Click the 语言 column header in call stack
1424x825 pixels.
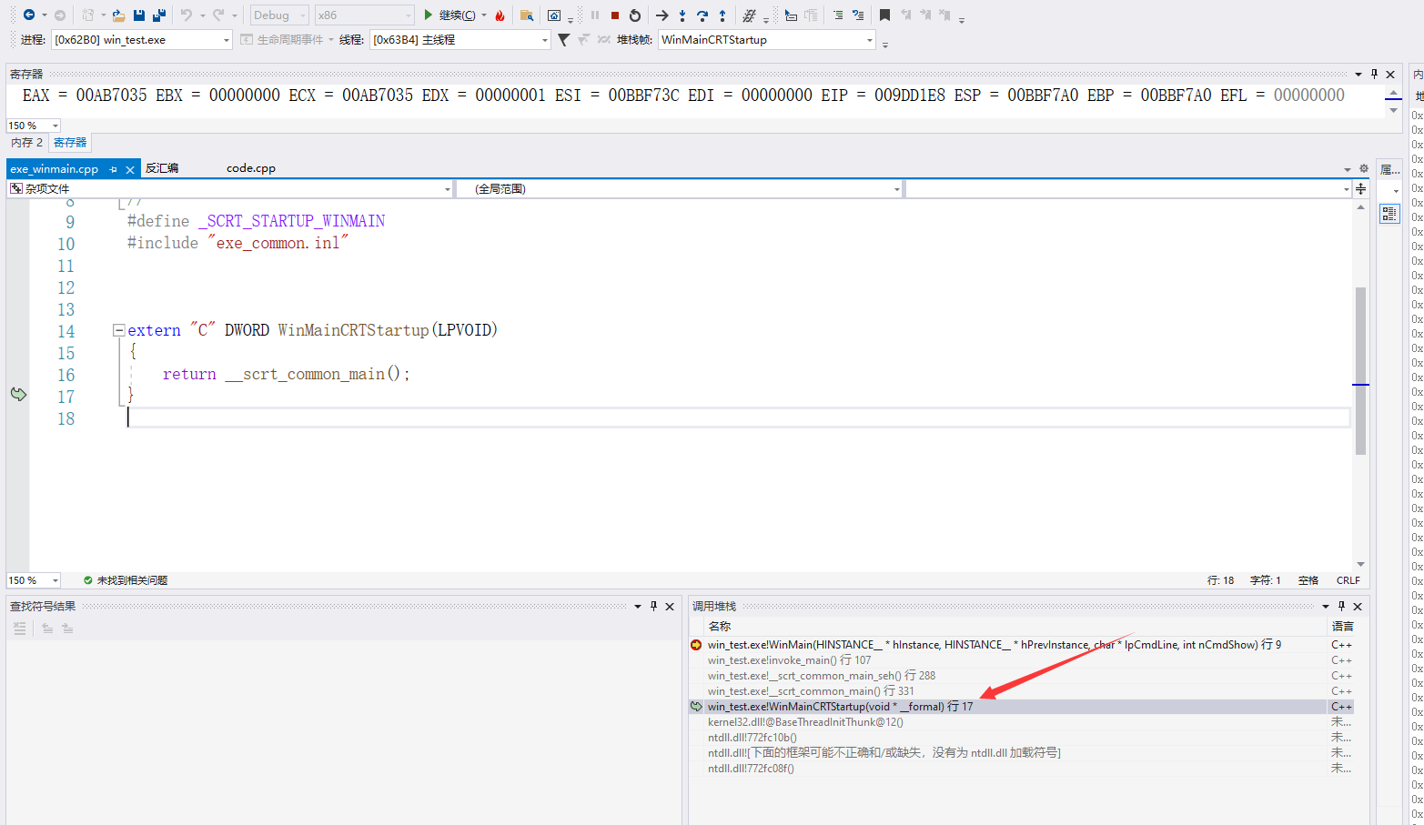coord(1343,626)
